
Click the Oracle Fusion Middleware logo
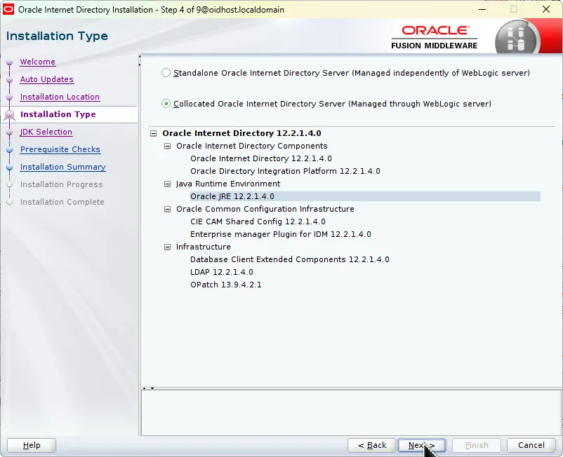click(x=435, y=37)
